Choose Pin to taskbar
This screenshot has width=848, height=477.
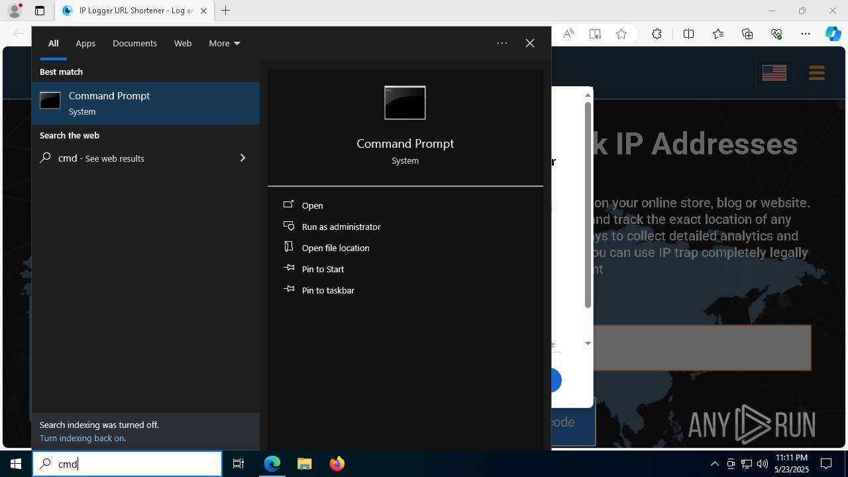point(405,290)
